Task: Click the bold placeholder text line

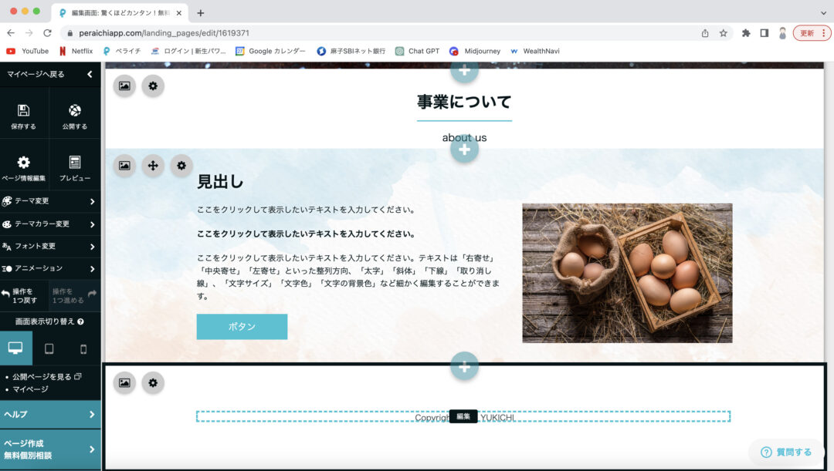Action: pyautogui.click(x=306, y=234)
